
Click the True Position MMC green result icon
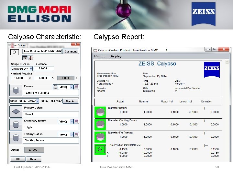point(100,149)
